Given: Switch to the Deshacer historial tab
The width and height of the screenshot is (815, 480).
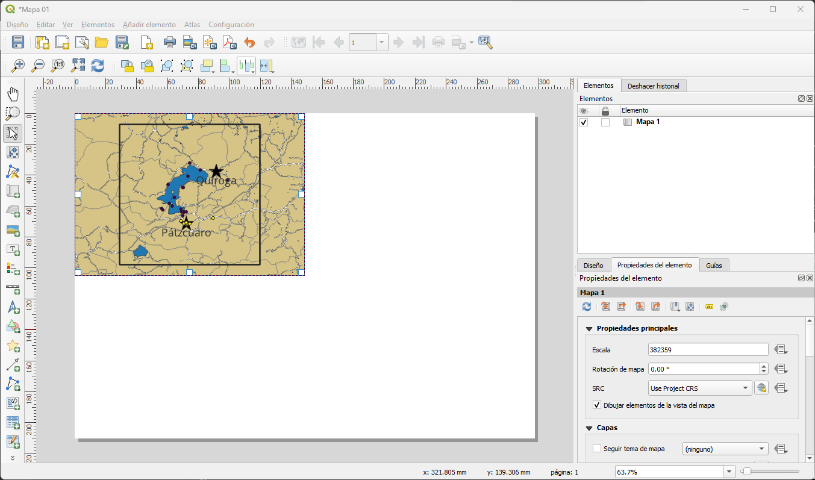Looking at the screenshot, I should [653, 86].
